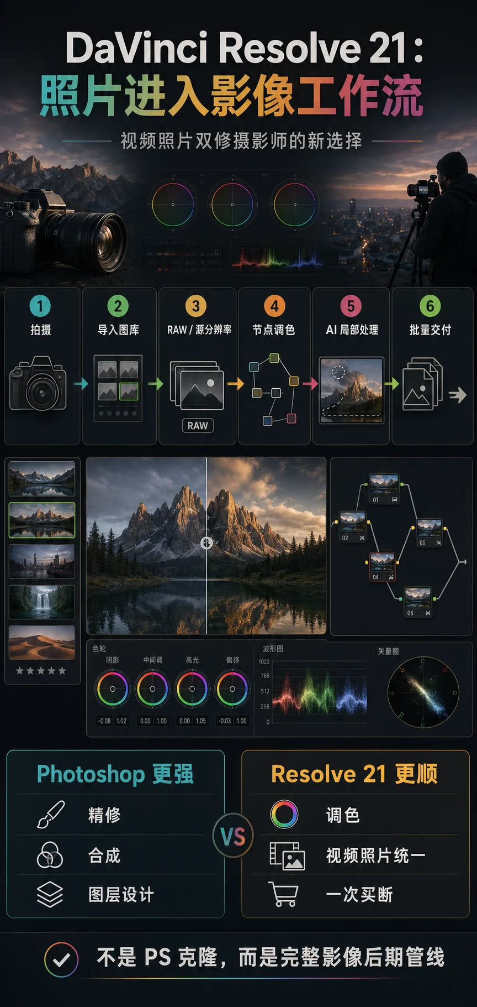Click the 节点调色 node graph icon
This screenshot has width=477, height=1007.
274,389
